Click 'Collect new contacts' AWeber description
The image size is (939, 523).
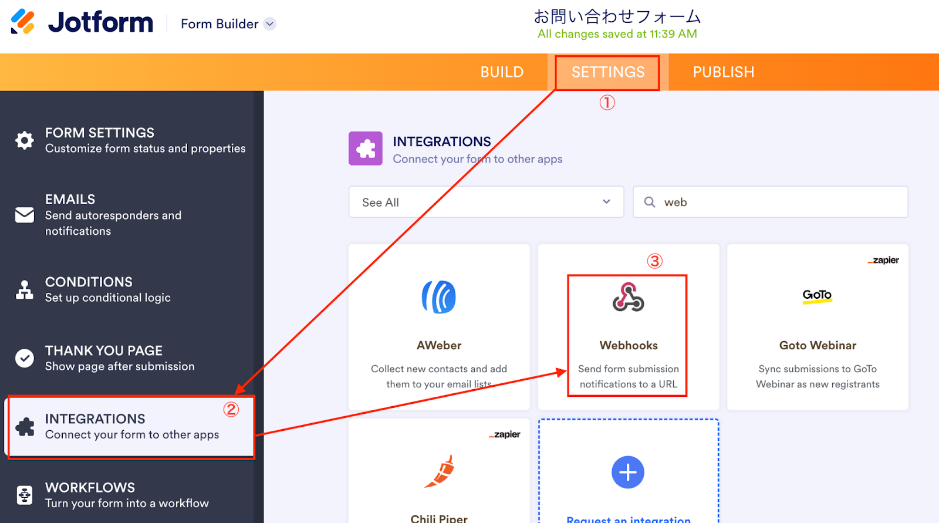coord(439,376)
